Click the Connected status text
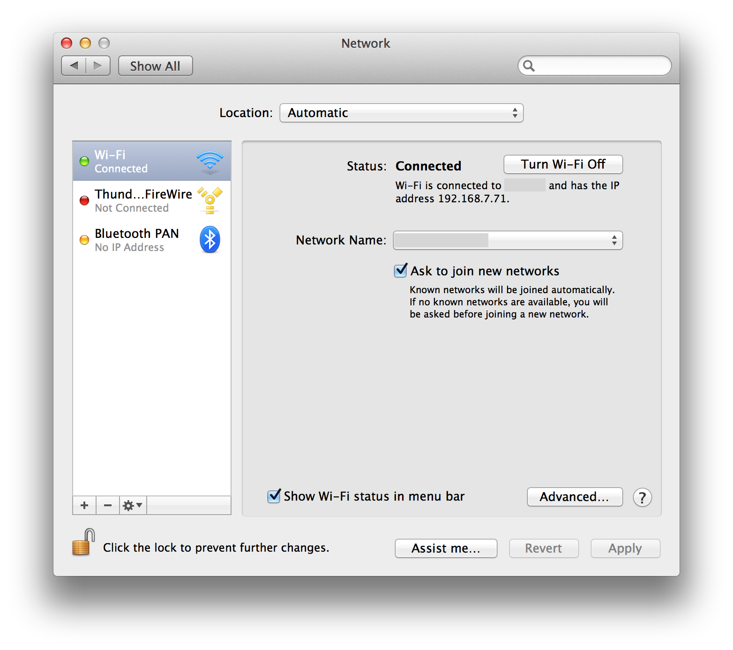733x650 pixels. 428,166
